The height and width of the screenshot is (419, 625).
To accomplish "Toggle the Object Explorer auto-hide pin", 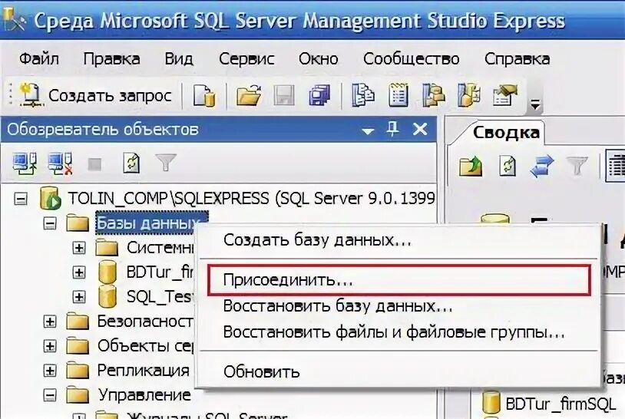I will coord(393,129).
